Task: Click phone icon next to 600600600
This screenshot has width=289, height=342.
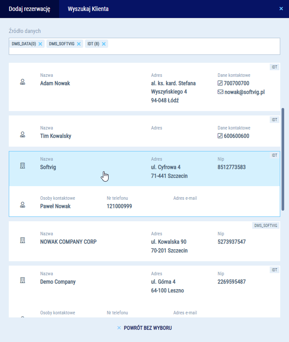Action: [220, 136]
